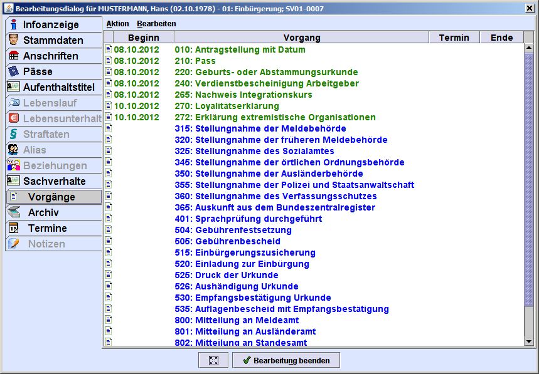Click the Ende column header

(501, 38)
